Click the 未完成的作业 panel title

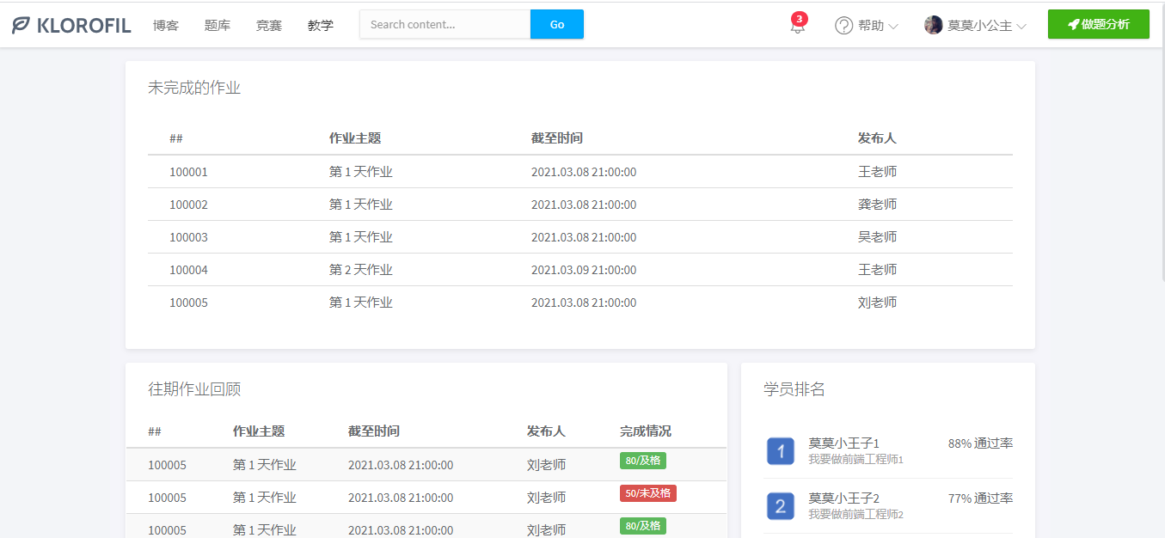pos(194,88)
